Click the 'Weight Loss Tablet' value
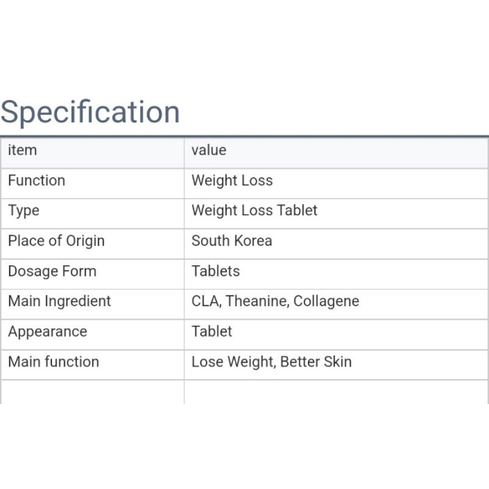This screenshot has height=489, width=489. tap(254, 210)
